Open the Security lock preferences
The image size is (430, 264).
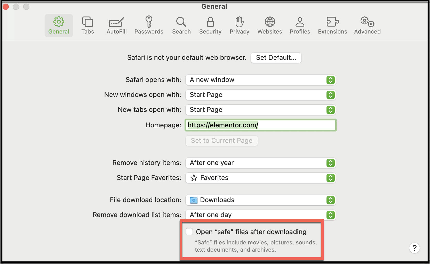point(210,26)
